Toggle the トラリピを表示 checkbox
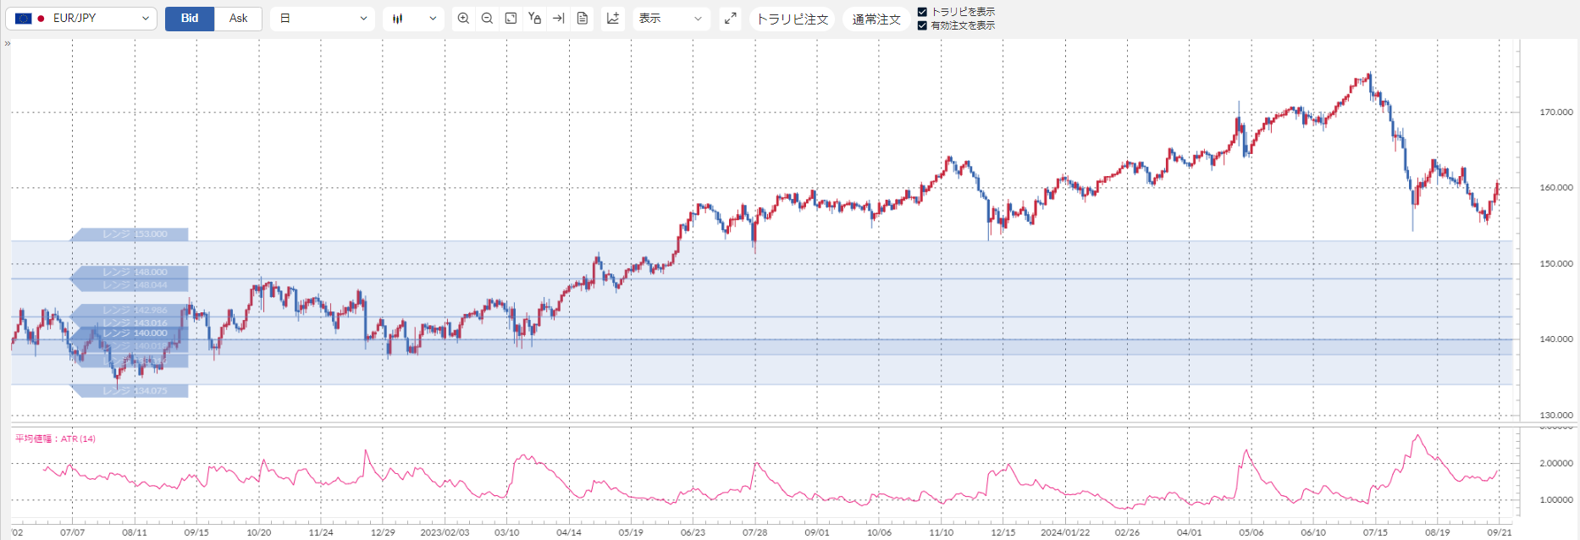This screenshot has height=540, width=1580. (x=922, y=12)
